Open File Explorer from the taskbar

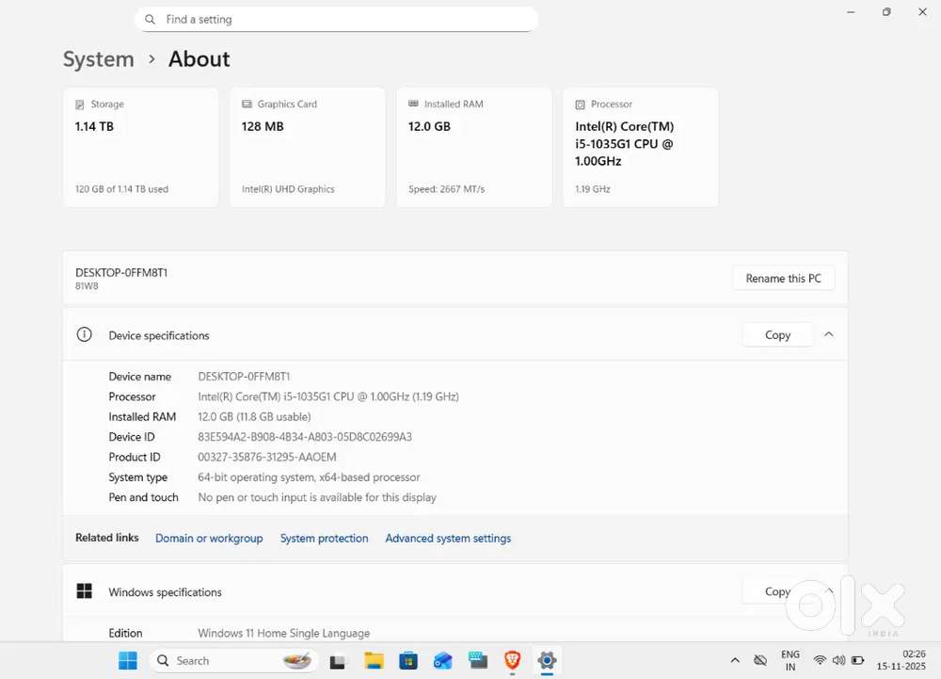(x=374, y=660)
